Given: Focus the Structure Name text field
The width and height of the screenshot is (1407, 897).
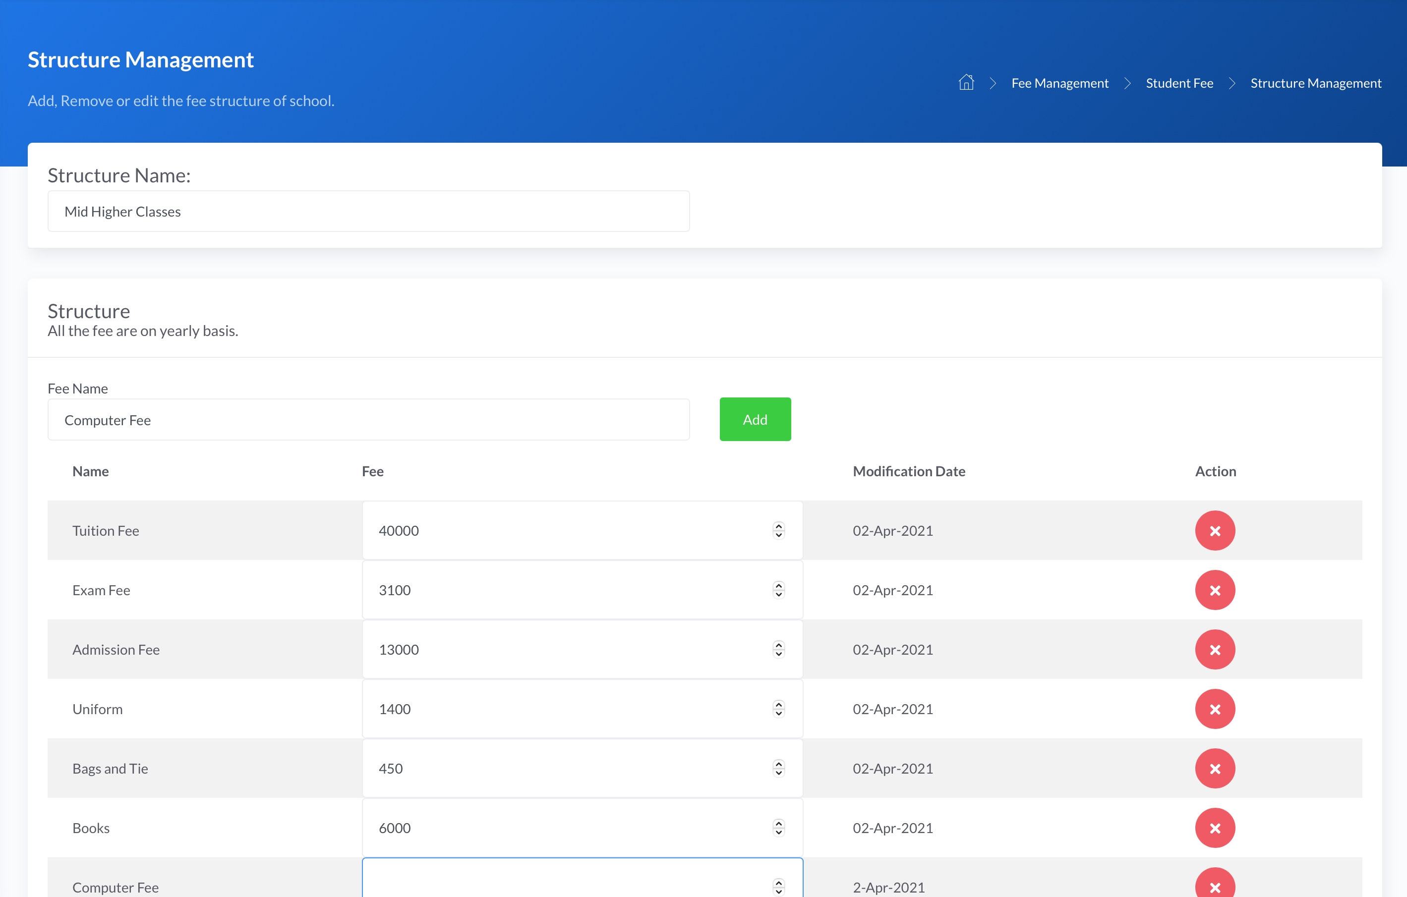Looking at the screenshot, I should pos(368,212).
